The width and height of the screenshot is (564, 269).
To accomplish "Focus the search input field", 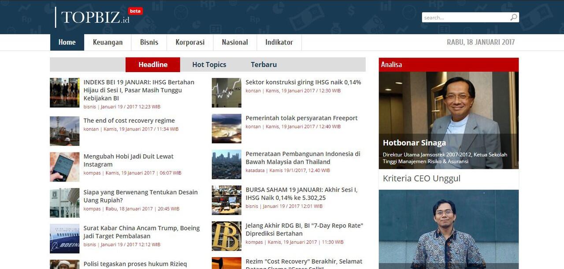I will point(466,18).
